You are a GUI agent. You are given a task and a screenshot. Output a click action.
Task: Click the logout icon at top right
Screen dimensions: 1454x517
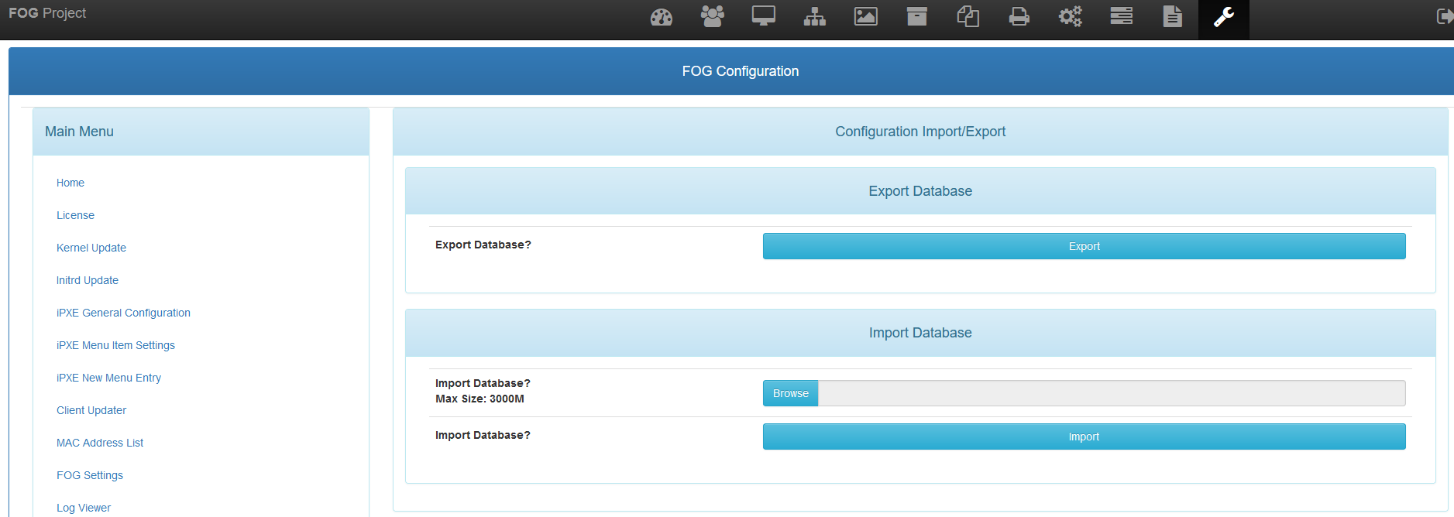1444,17
